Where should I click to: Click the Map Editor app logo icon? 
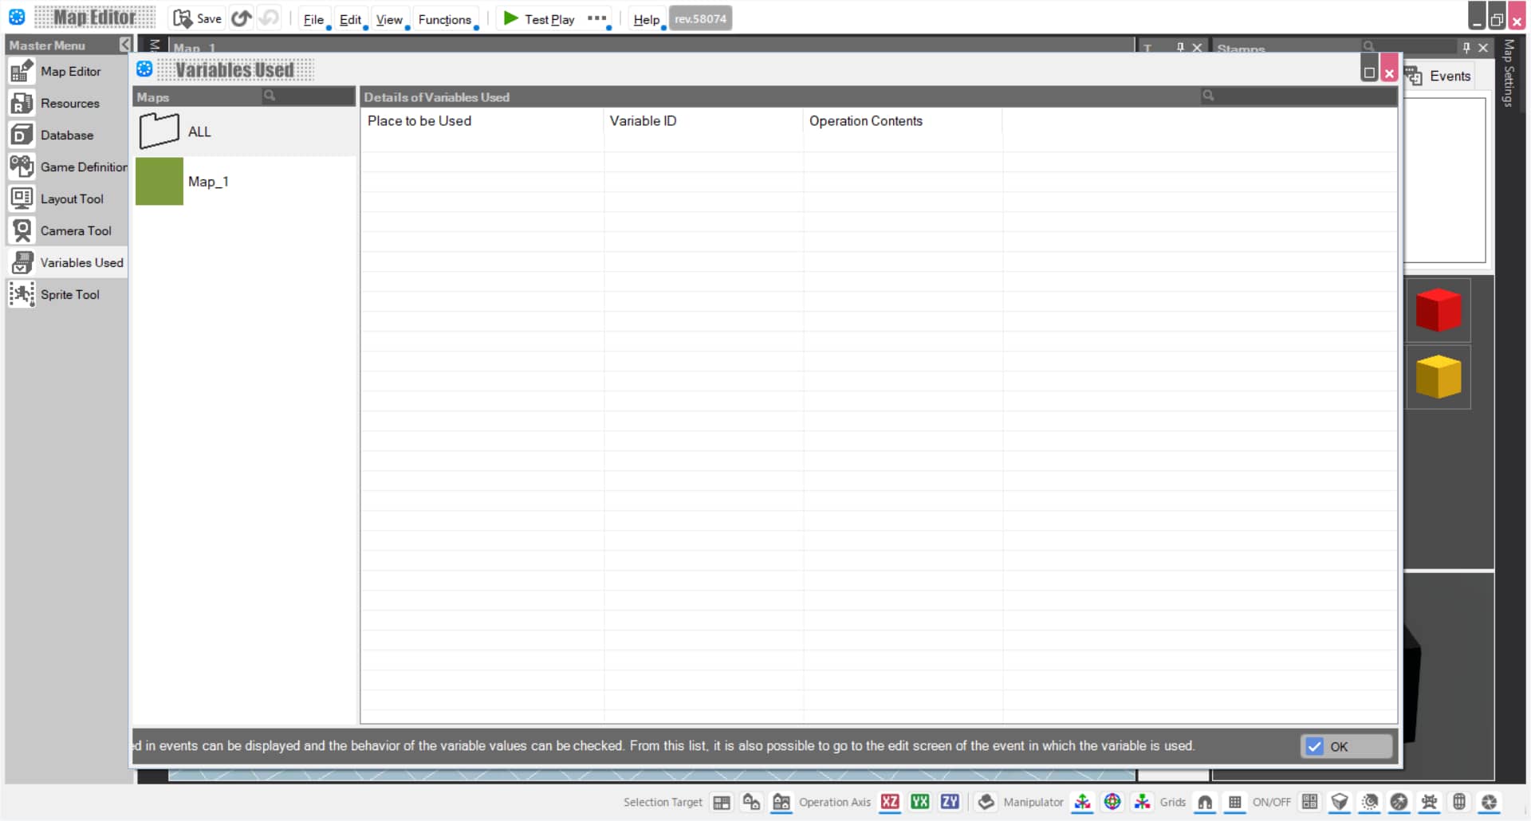point(17,17)
